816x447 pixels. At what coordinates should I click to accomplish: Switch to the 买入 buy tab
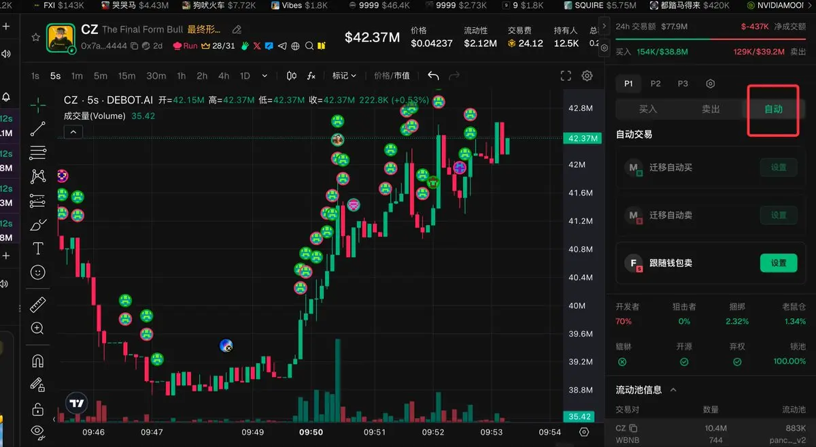(x=648, y=109)
